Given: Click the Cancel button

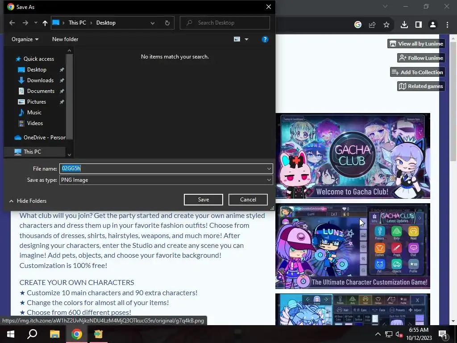Looking at the screenshot, I should click(x=248, y=200).
